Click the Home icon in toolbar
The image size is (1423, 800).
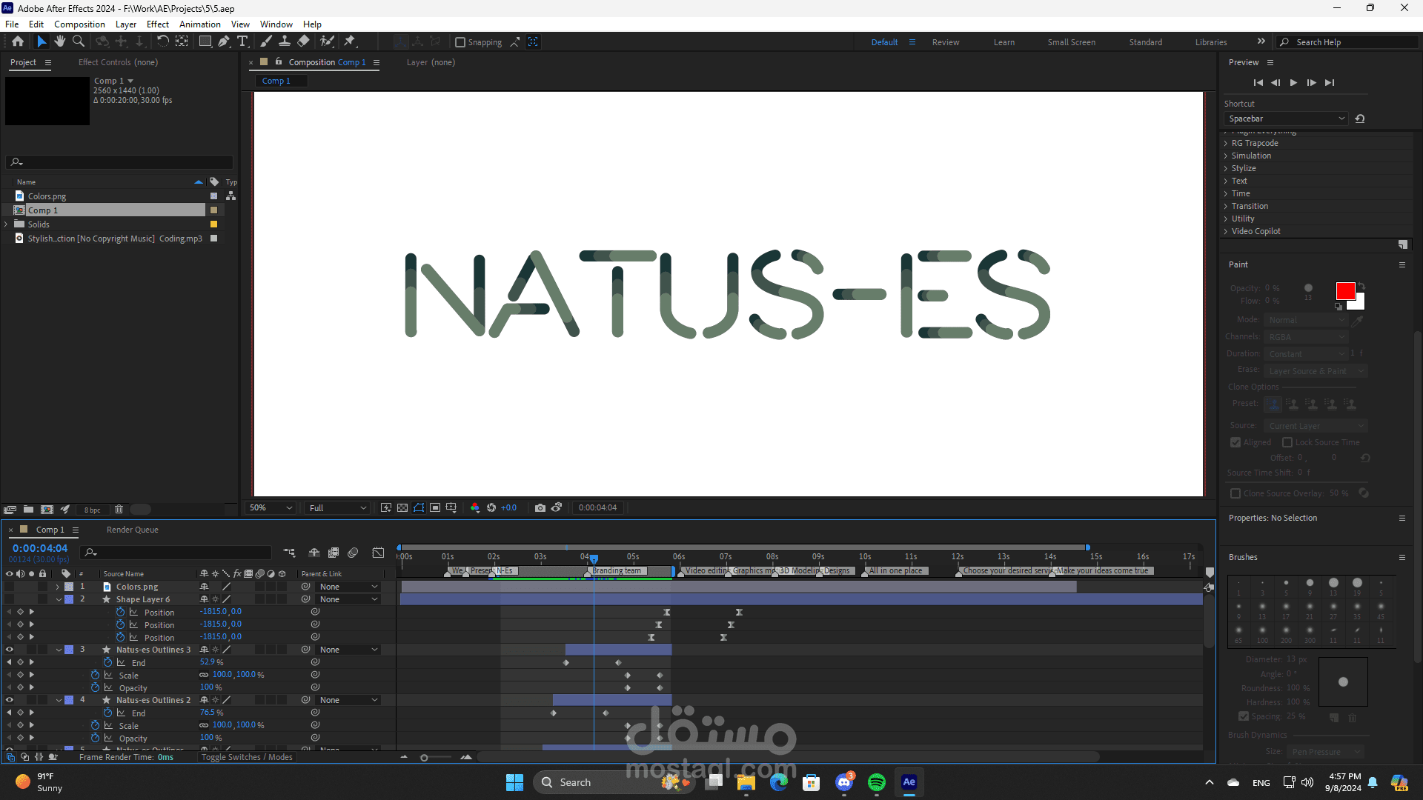pos(18,41)
